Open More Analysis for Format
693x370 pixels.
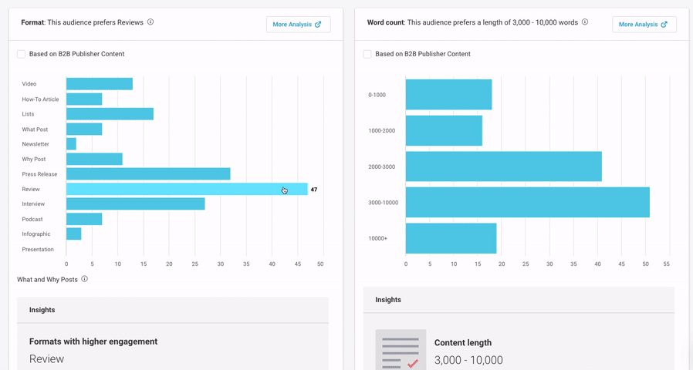point(298,25)
